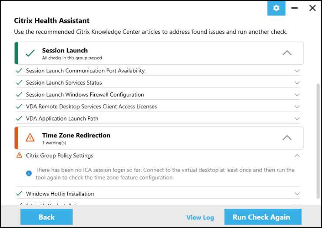The height and width of the screenshot is (228, 322).
Task: Collapse the Session Launch group
Action: pos(287,53)
